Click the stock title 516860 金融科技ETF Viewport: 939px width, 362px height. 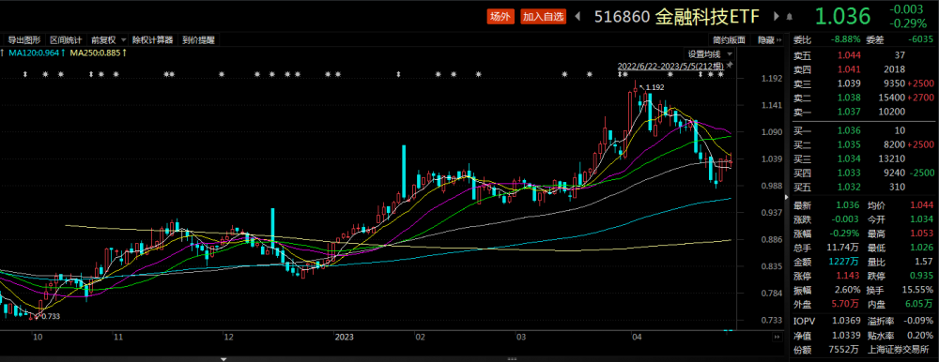(x=676, y=17)
